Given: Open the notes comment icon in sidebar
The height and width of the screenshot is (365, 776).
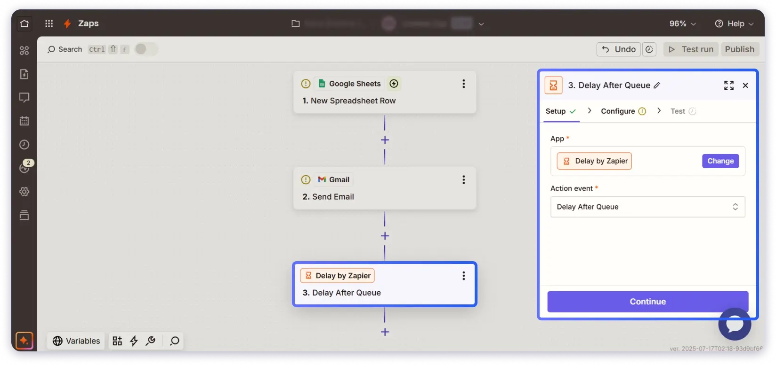Looking at the screenshot, I should [24, 97].
